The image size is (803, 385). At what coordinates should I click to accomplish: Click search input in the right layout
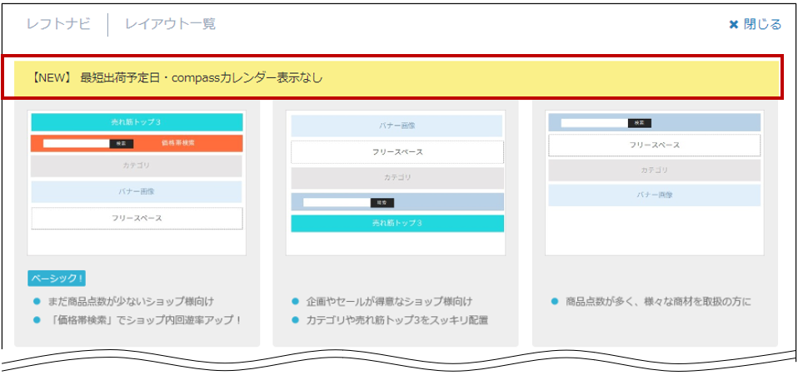coord(595,123)
